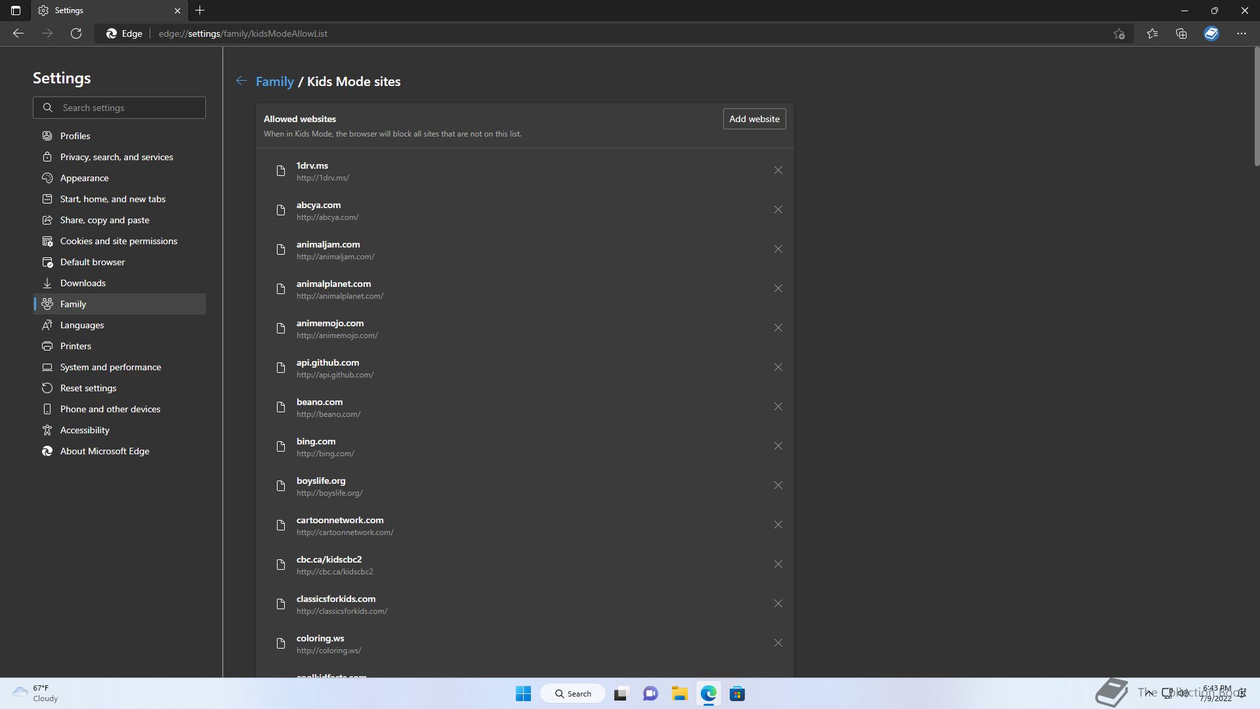The image size is (1260, 709).
Task: Select the bing.com list entry
Action: 524,446
